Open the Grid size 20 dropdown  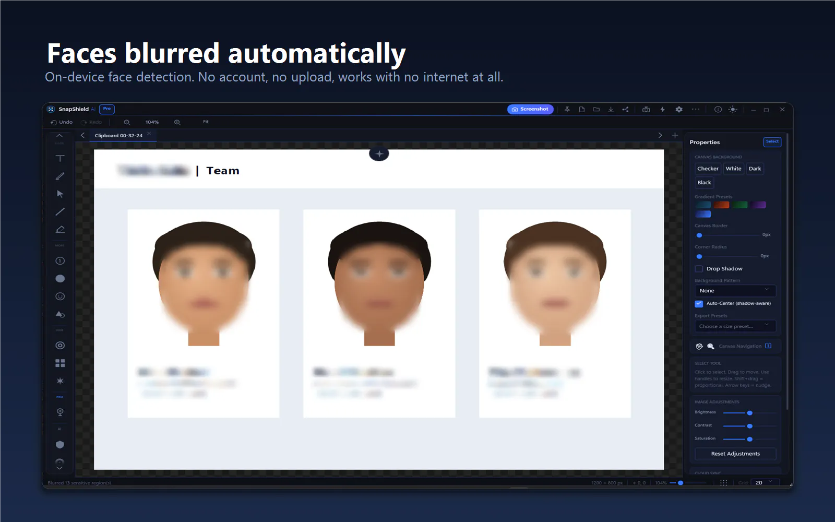(x=765, y=482)
